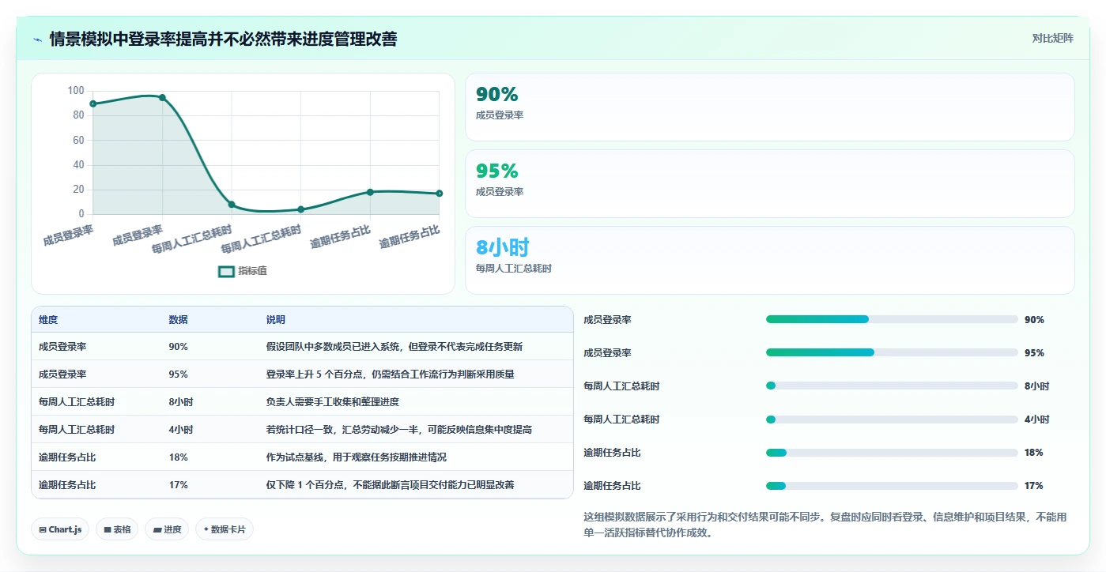1106x572 pixels.
Task: Click the summary paragraph starting 这组模拟数据展示了
Action: pos(825,525)
